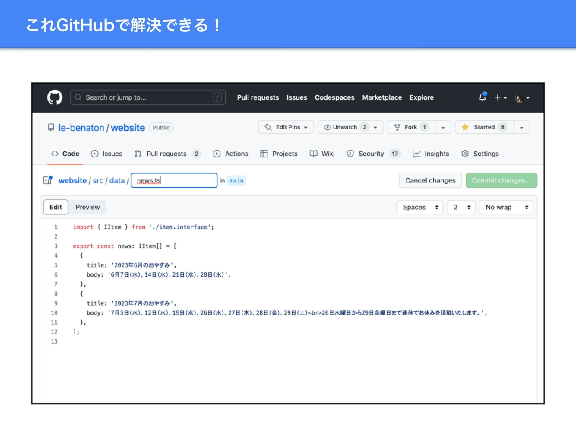Image resolution: width=576 pixels, height=432 pixels.
Task: Click line 9 title '2023年7月のおやすみ'
Action: coord(131,303)
